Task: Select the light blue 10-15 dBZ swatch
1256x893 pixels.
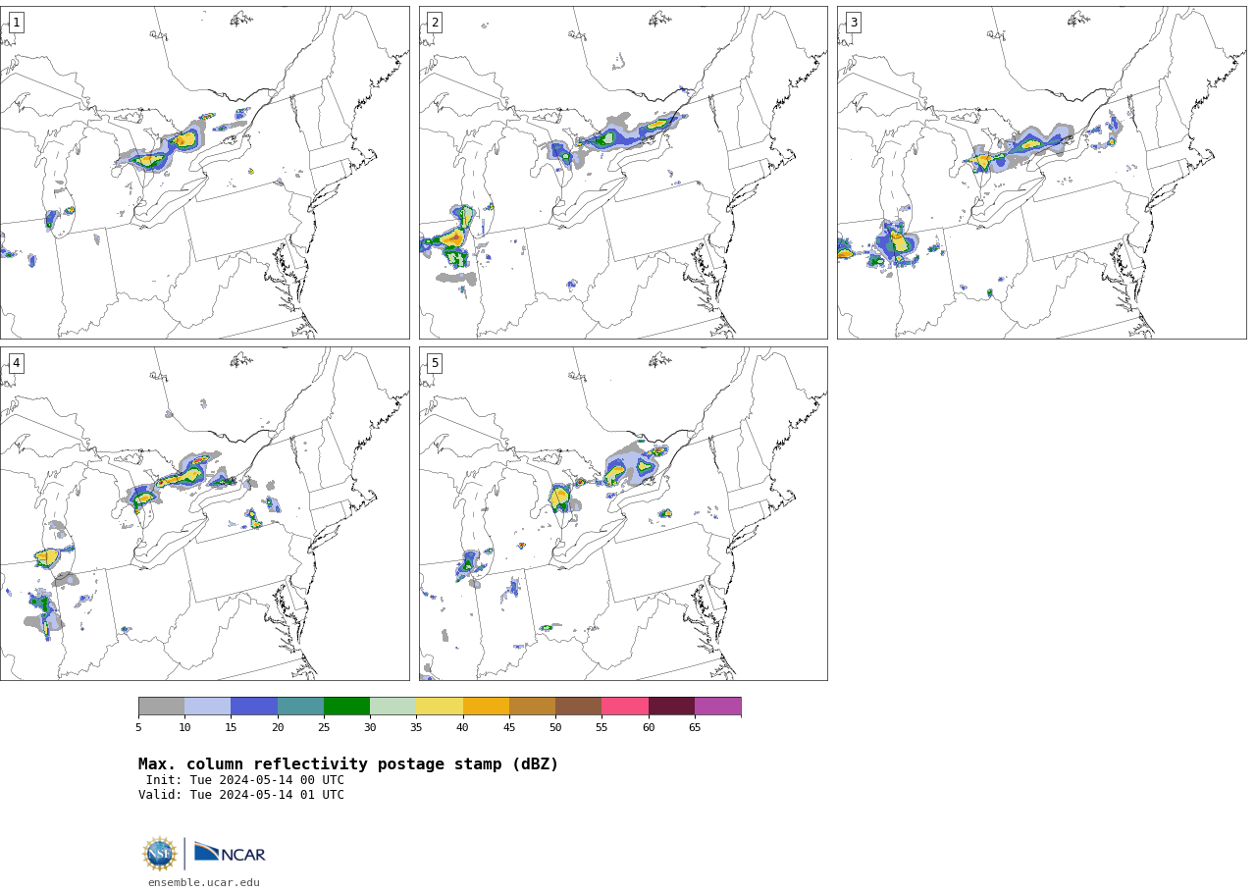Action: [207, 707]
